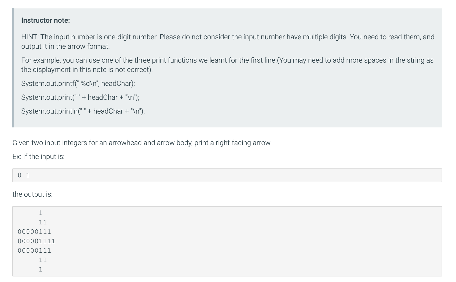This screenshot has height=282, width=456.
Task: Click the System.out.println code line
Action: click(83, 111)
